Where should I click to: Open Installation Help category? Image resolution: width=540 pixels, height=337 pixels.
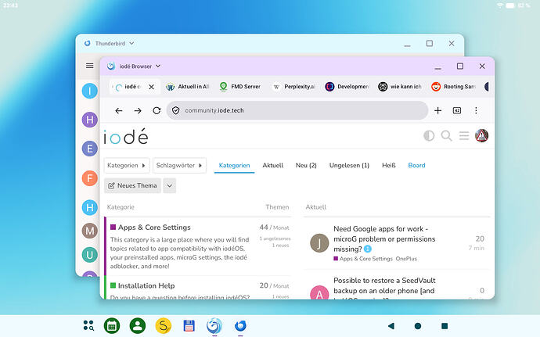point(146,285)
